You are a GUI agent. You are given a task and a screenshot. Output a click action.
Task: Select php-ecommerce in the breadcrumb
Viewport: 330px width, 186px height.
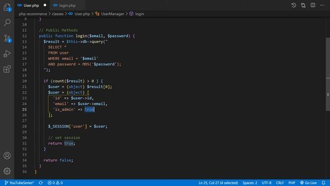pos(33,14)
